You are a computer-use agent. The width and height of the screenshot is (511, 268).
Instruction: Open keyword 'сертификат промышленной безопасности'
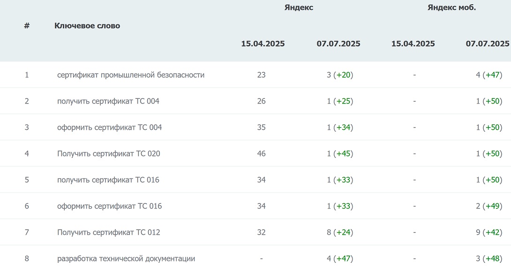click(131, 75)
